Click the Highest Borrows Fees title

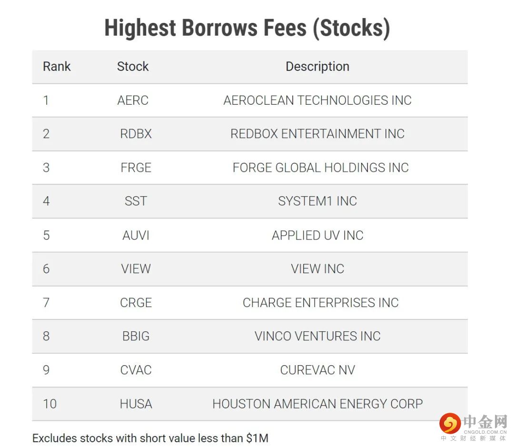click(247, 28)
